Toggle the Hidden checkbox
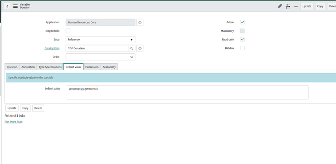Viewport: 336px width, 164px height. 242,48
